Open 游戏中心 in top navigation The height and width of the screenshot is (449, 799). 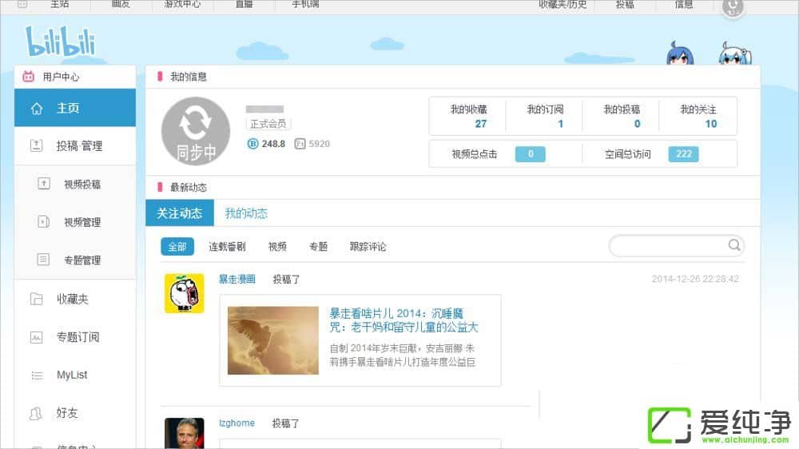point(182,5)
